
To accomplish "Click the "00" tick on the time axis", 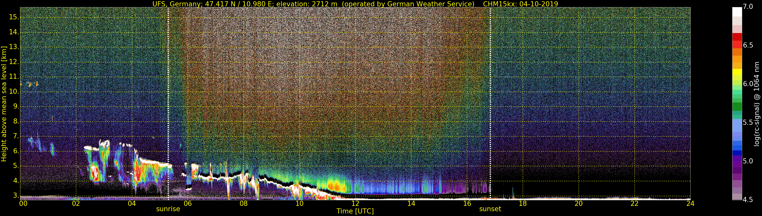I will click(23, 204).
